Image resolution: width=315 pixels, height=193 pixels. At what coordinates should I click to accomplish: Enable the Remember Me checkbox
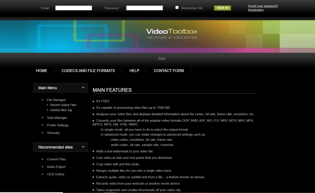pos(177,7)
